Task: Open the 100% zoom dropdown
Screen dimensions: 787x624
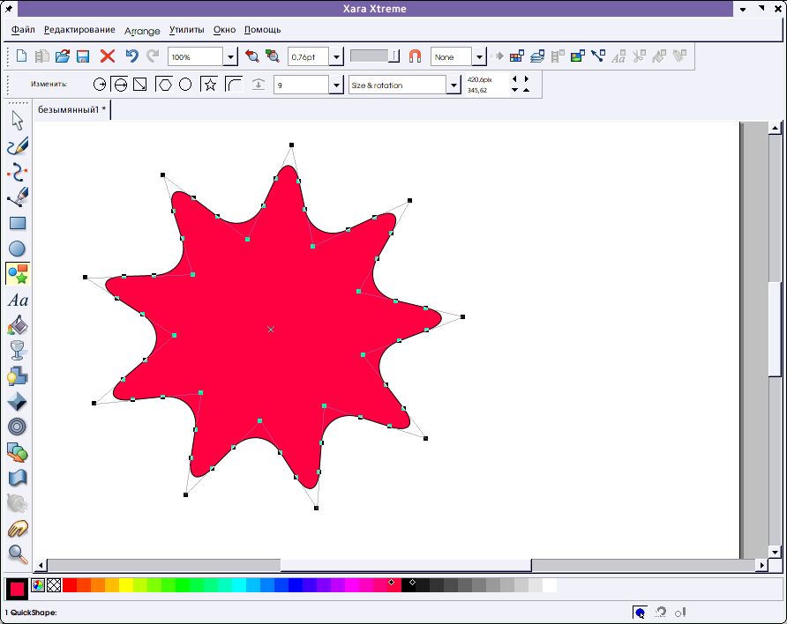Action: click(x=230, y=57)
